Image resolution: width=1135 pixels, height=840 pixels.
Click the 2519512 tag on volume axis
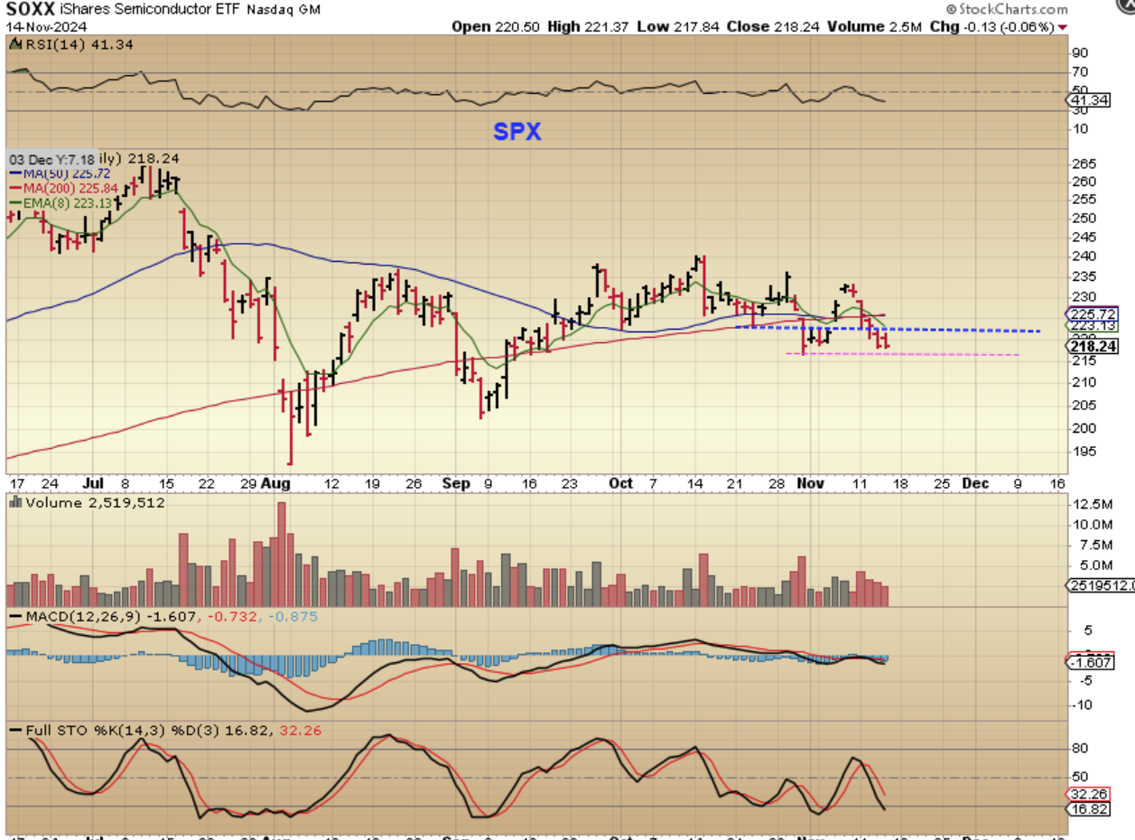point(1100,585)
